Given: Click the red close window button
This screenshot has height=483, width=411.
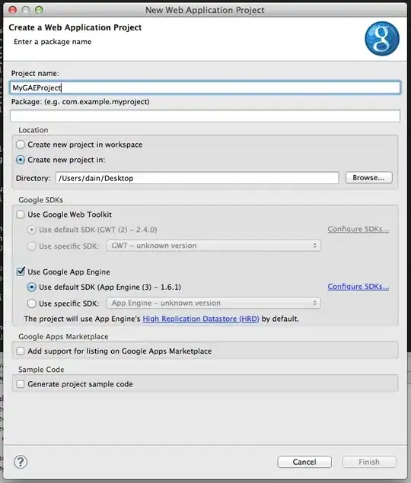Looking at the screenshot, I should pos(13,10).
